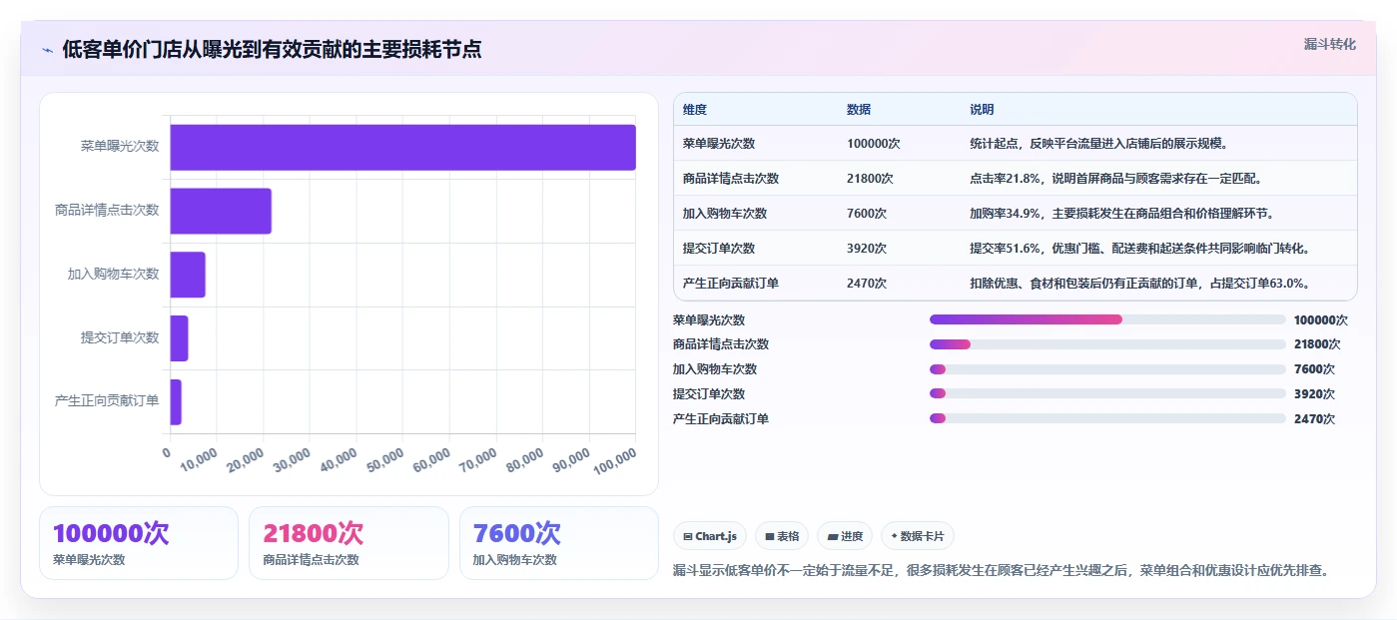
Task: Click the 提交订单次数 bar in the chart
Action: click(x=180, y=338)
